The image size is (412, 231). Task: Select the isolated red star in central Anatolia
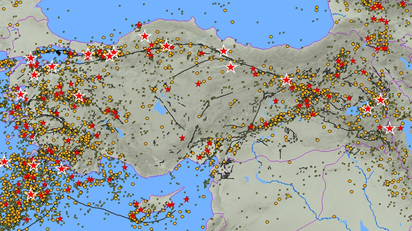pyautogui.click(x=198, y=84)
